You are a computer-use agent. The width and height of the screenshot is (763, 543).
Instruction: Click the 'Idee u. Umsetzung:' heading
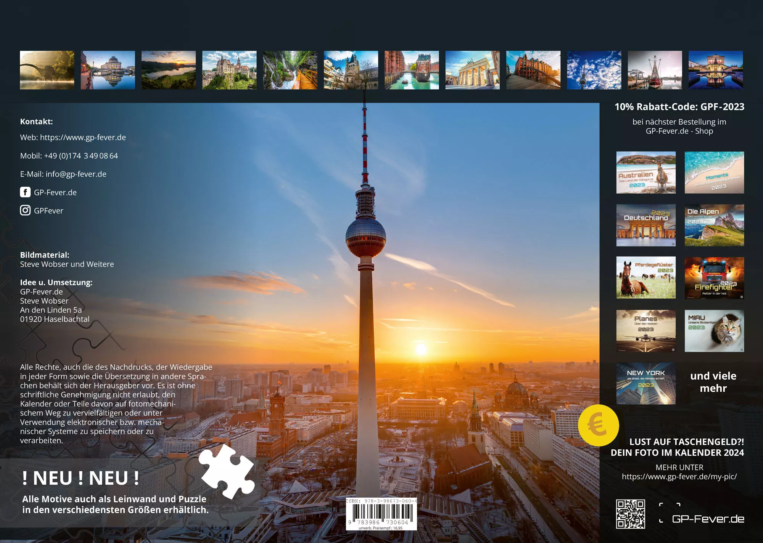click(56, 282)
